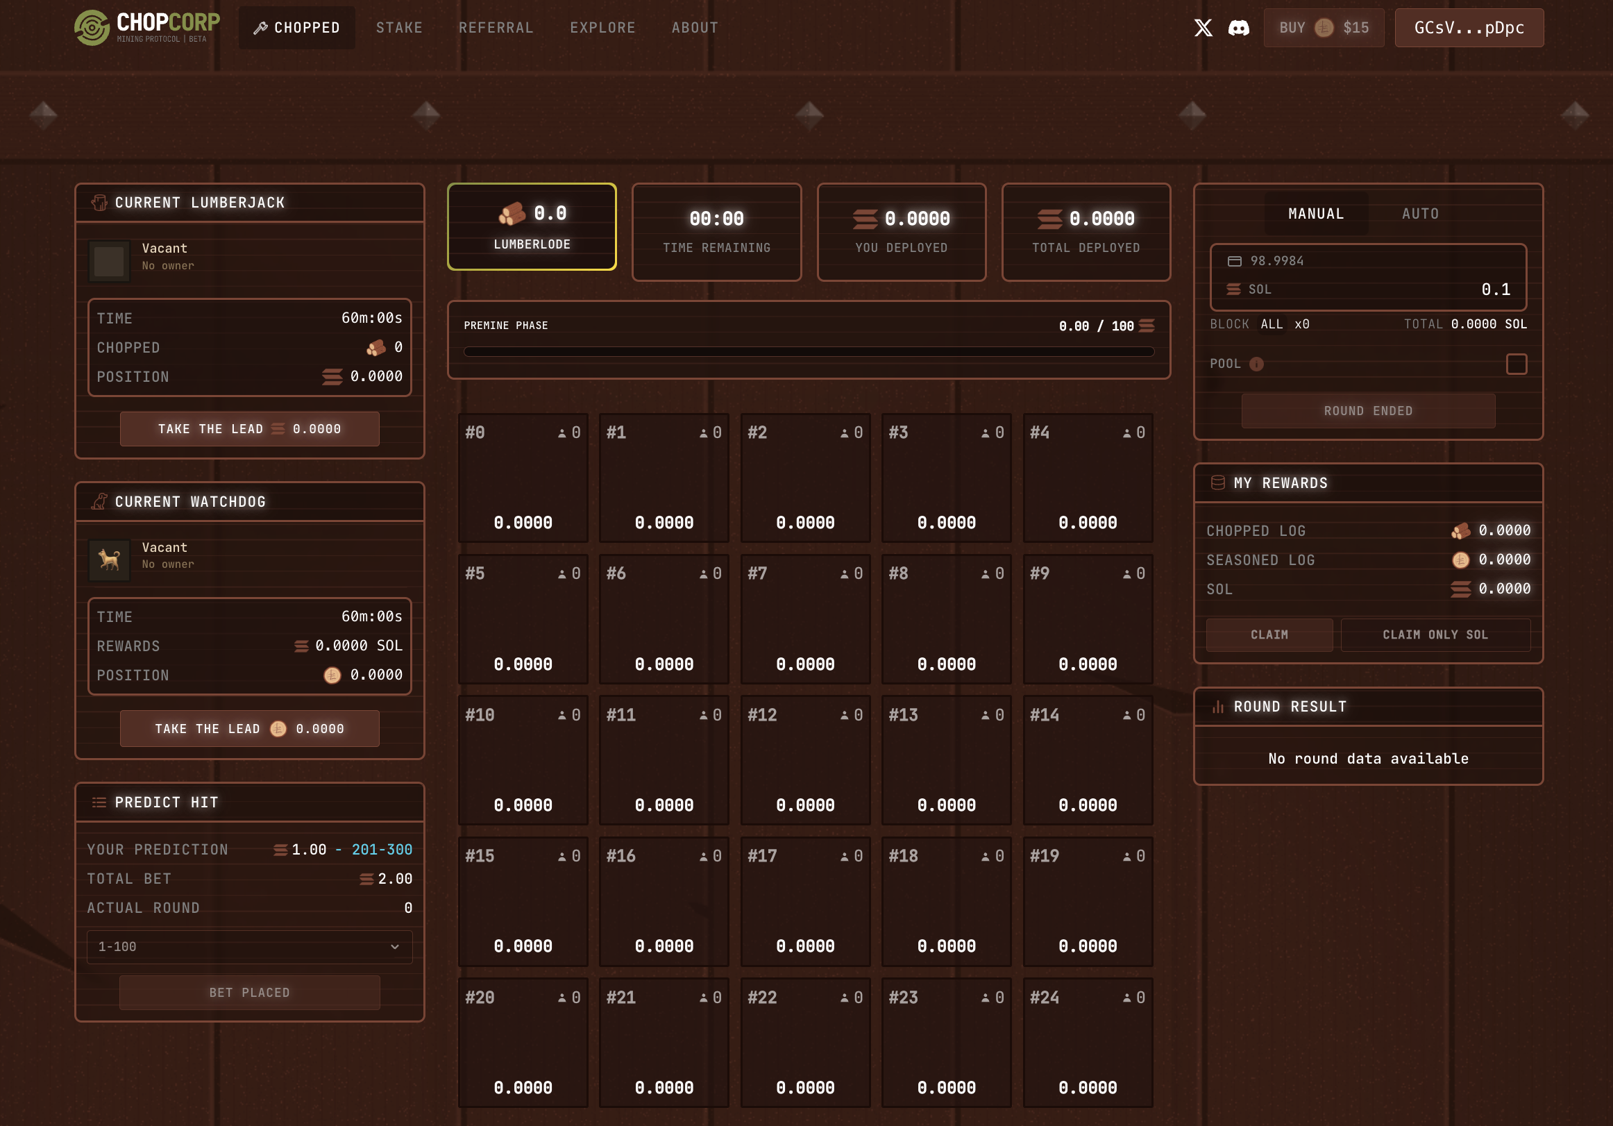Image resolution: width=1613 pixels, height=1126 pixels.
Task: Select block tile #12
Action: 805,759
